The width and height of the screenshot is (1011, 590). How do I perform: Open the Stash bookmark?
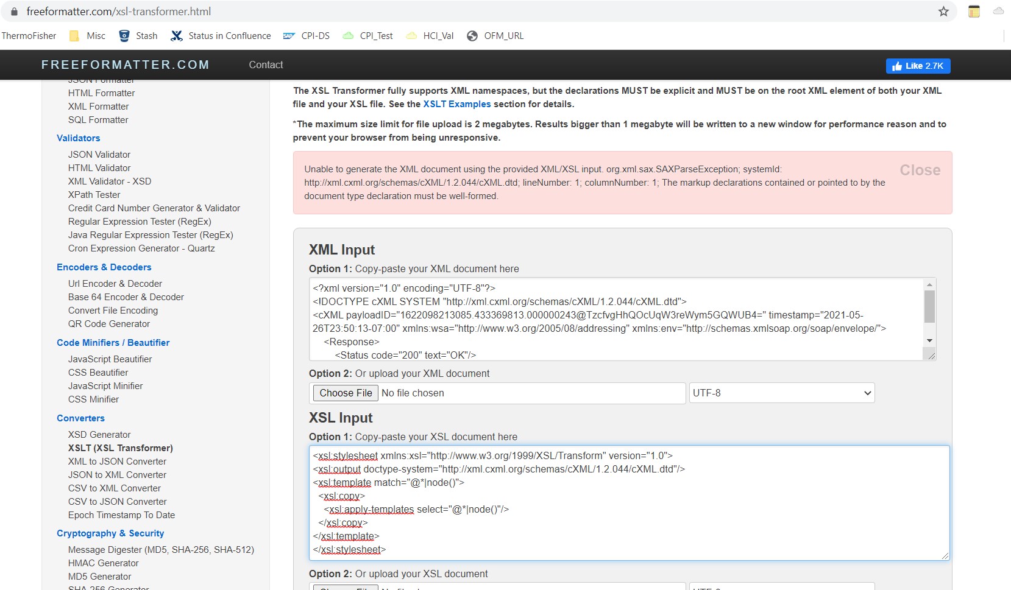point(138,36)
